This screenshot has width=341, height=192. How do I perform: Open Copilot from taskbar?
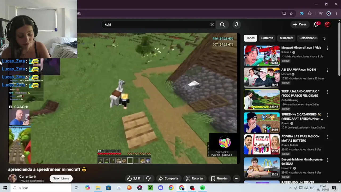pos(88,188)
